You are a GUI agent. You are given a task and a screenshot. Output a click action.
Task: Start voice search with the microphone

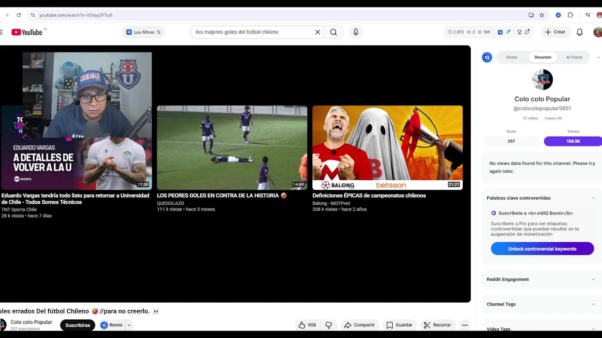[356, 32]
